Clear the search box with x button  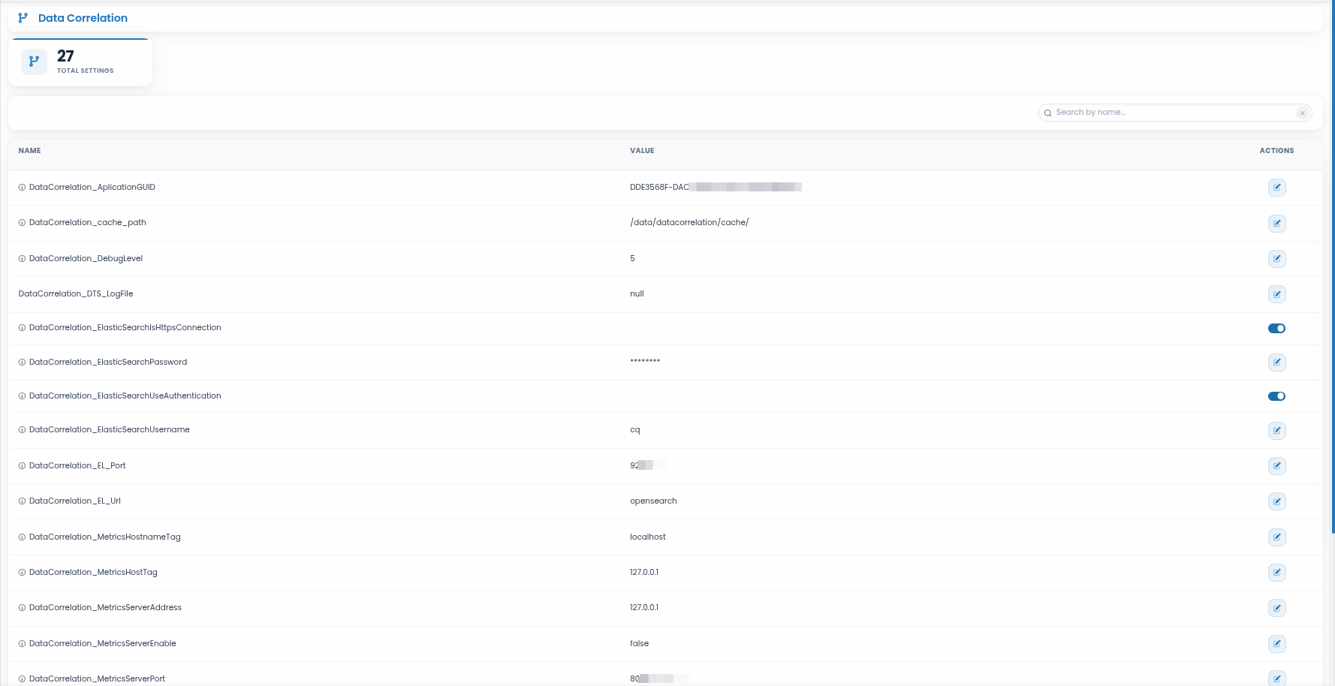tap(1303, 113)
